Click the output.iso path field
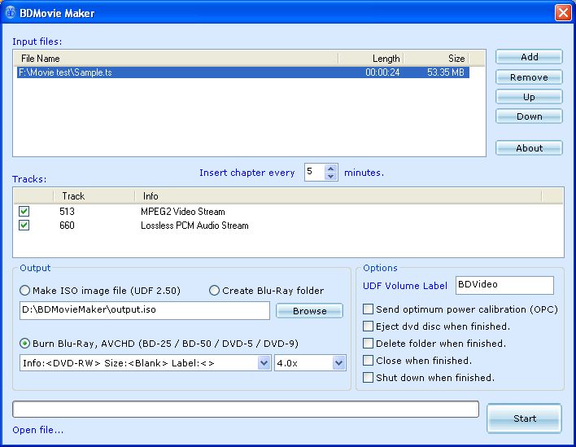The image size is (576, 447). click(145, 310)
